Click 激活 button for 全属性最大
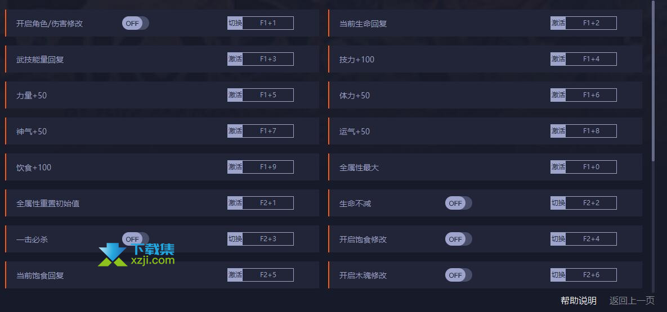Image resolution: width=667 pixels, height=312 pixels. point(558,167)
